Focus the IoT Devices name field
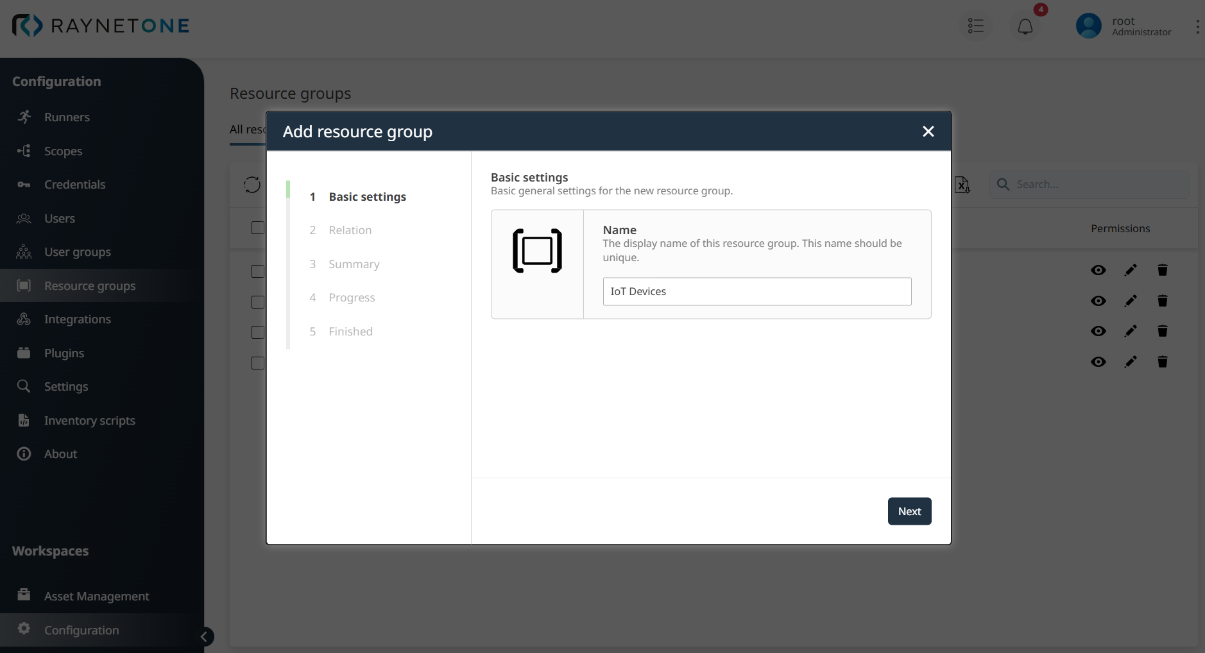The height and width of the screenshot is (653, 1205). (x=756, y=291)
